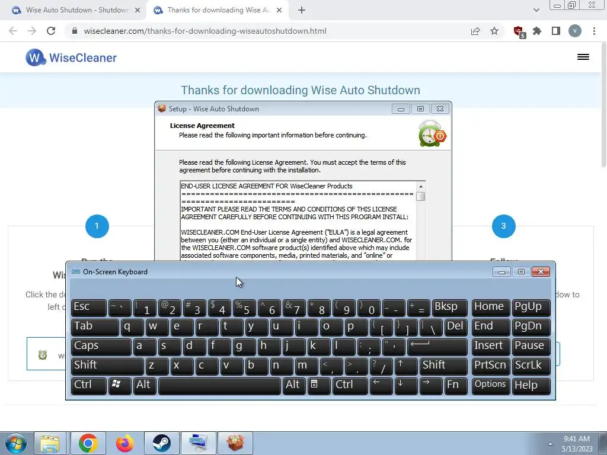The image size is (607, 455).
Task: Click the Del key
Action: click(456, 327)
